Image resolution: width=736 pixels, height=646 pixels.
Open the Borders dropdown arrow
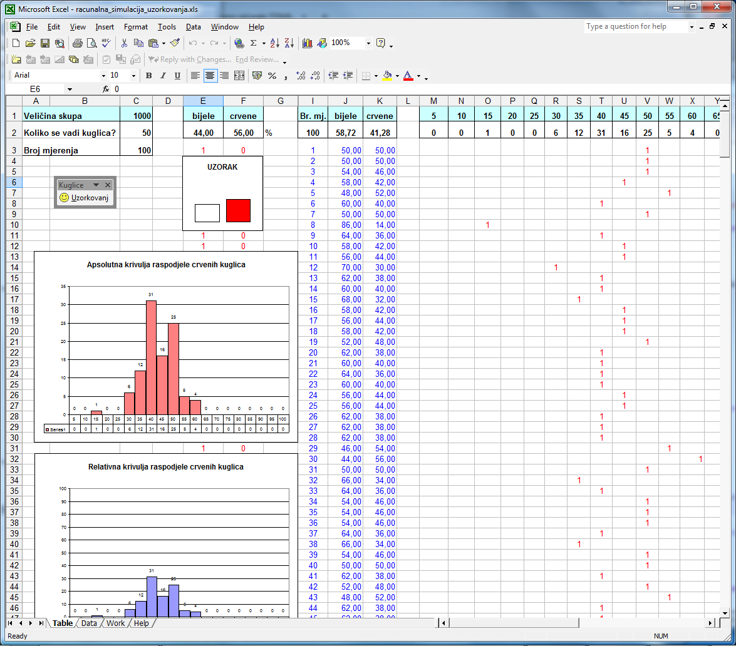pos(376,76)
